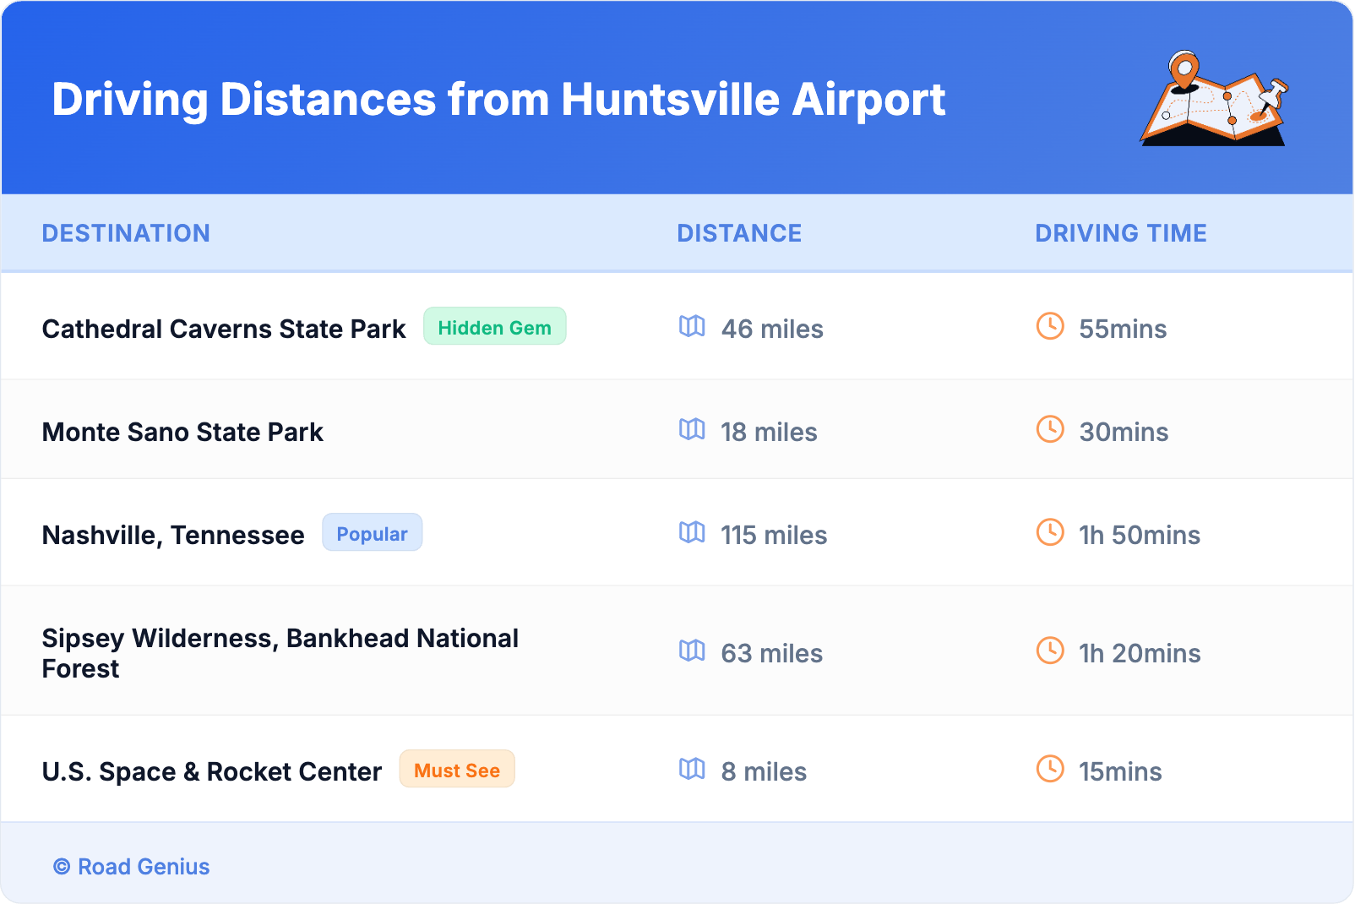Click the map icon beside 63 miles

click(692, 651)
